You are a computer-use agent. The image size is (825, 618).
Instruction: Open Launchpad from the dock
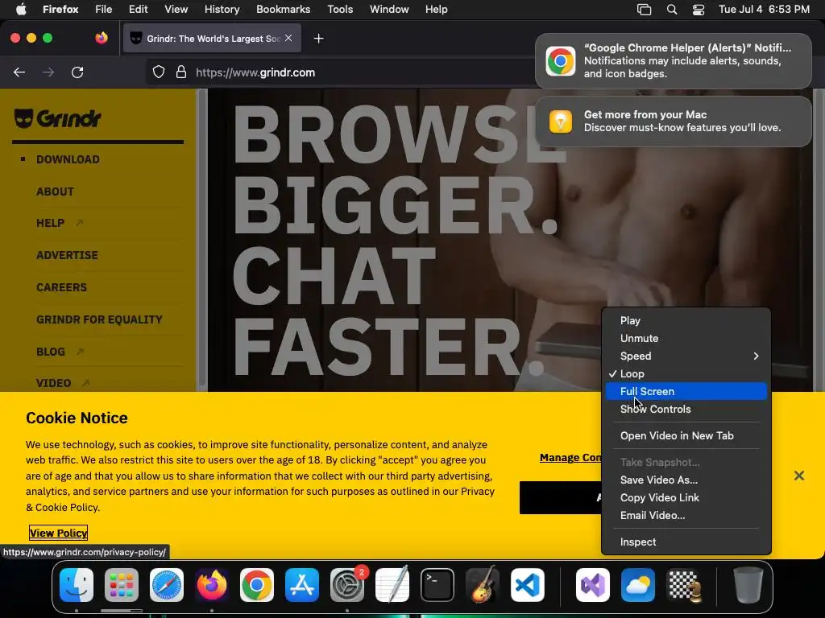(x=122, y=585)
